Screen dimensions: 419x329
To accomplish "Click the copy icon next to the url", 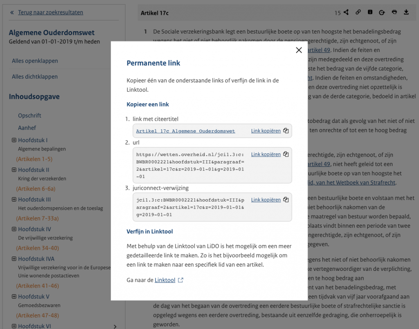I will point(286,154).
